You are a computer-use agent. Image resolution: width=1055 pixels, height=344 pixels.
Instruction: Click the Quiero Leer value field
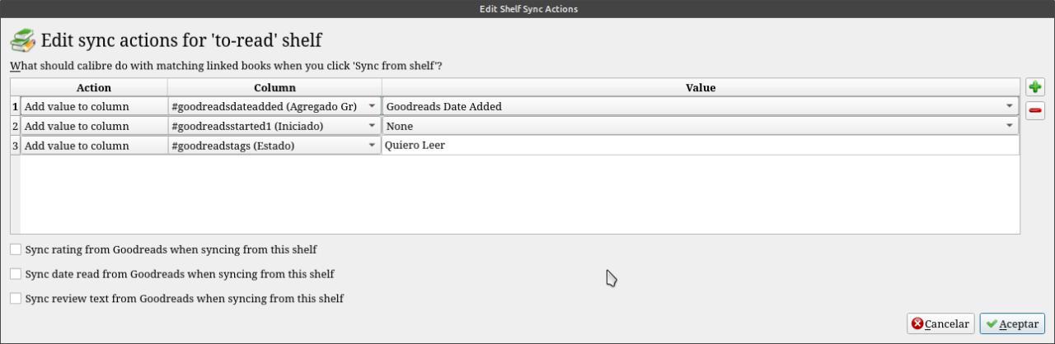[x=701, y=146]
